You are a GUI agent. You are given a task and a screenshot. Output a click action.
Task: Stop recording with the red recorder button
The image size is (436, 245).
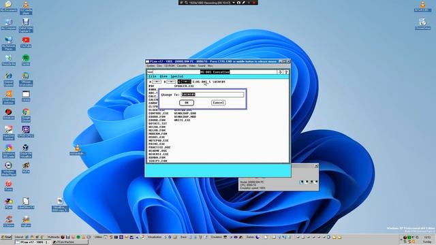(x=253, y=3)
